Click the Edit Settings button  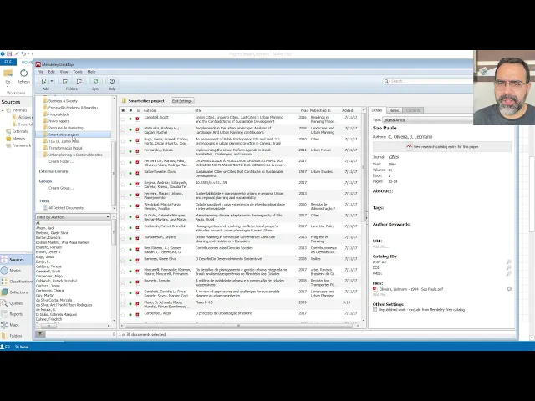182,101
